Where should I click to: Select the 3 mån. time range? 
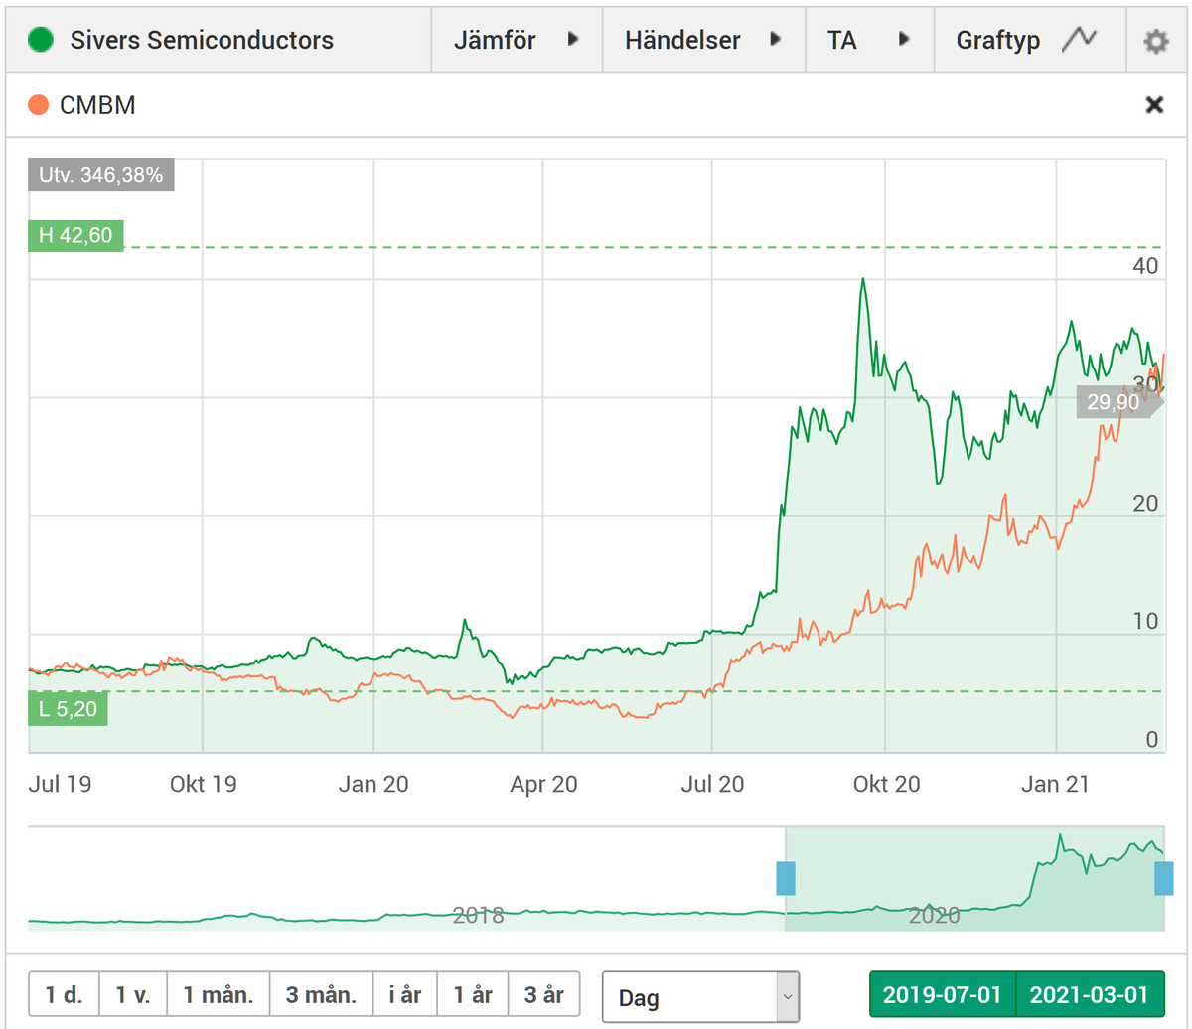tap(322, 994)
